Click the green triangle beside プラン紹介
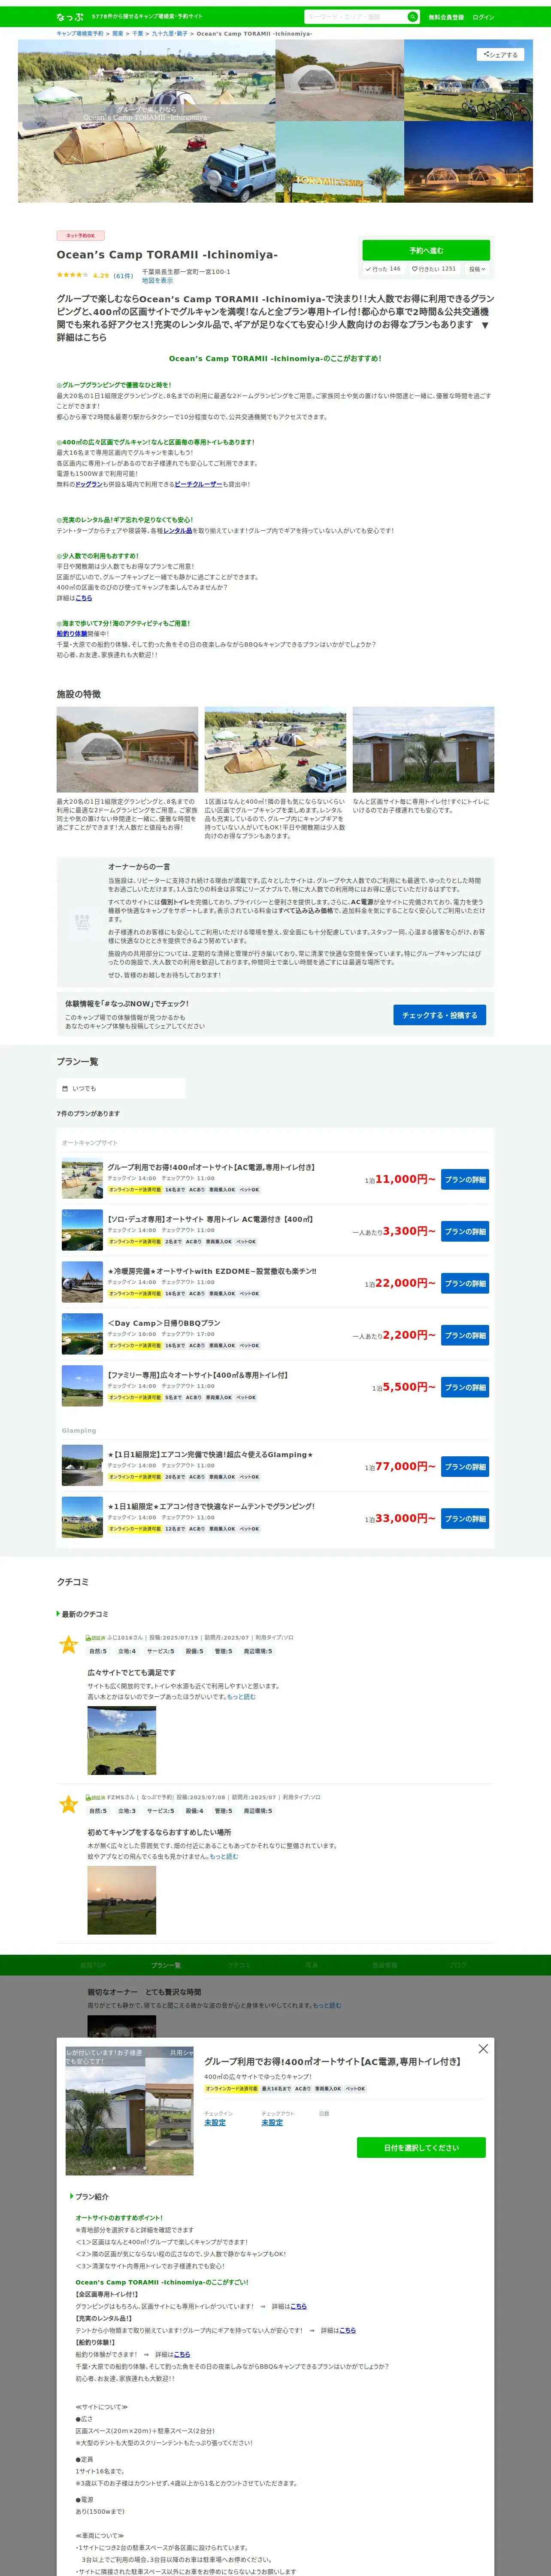The image size is (551, 2576). tap(72, 2197)
